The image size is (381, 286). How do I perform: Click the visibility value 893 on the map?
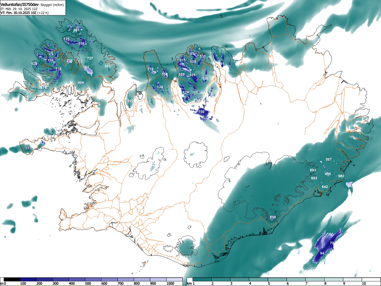(x=313, y=170)
